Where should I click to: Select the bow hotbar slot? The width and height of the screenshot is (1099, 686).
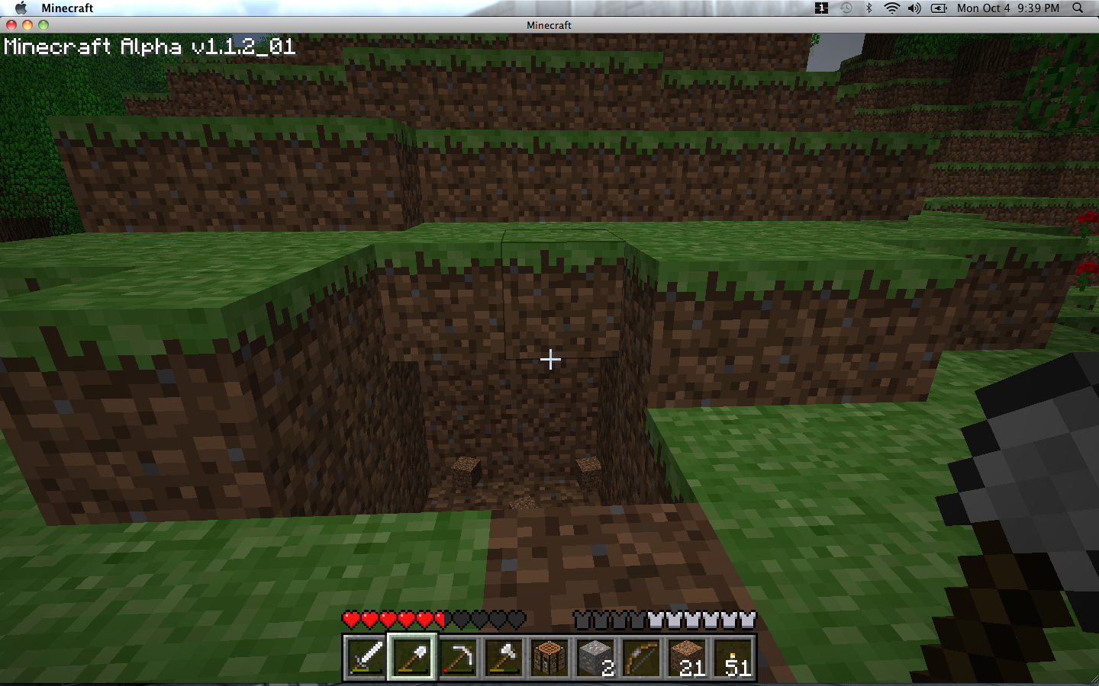click(x=640, y=657)
